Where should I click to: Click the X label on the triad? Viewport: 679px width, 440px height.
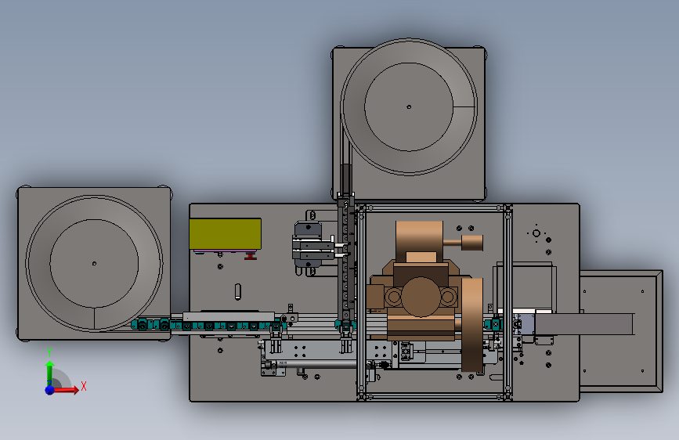[84, 386]
